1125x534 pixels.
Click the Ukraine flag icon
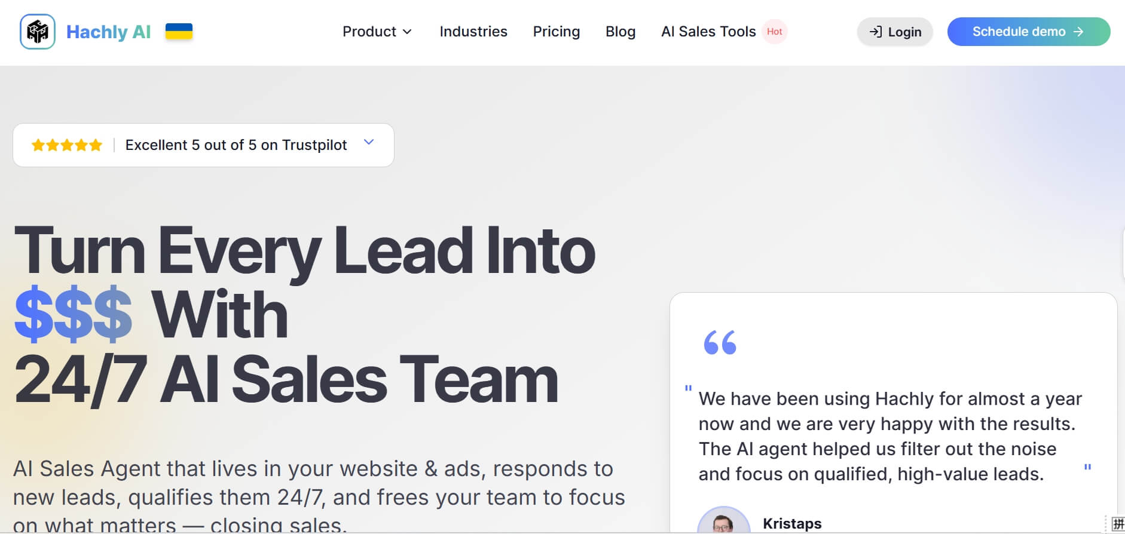[x=179, y=32]
